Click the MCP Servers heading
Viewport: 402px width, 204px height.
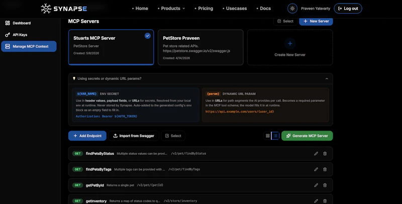click(83, 21)
